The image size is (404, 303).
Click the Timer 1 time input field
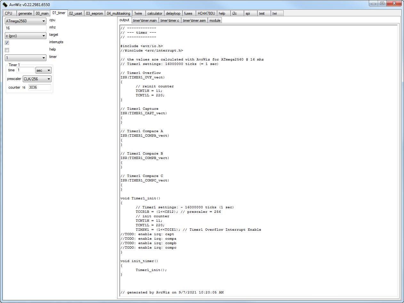(25, 70)
